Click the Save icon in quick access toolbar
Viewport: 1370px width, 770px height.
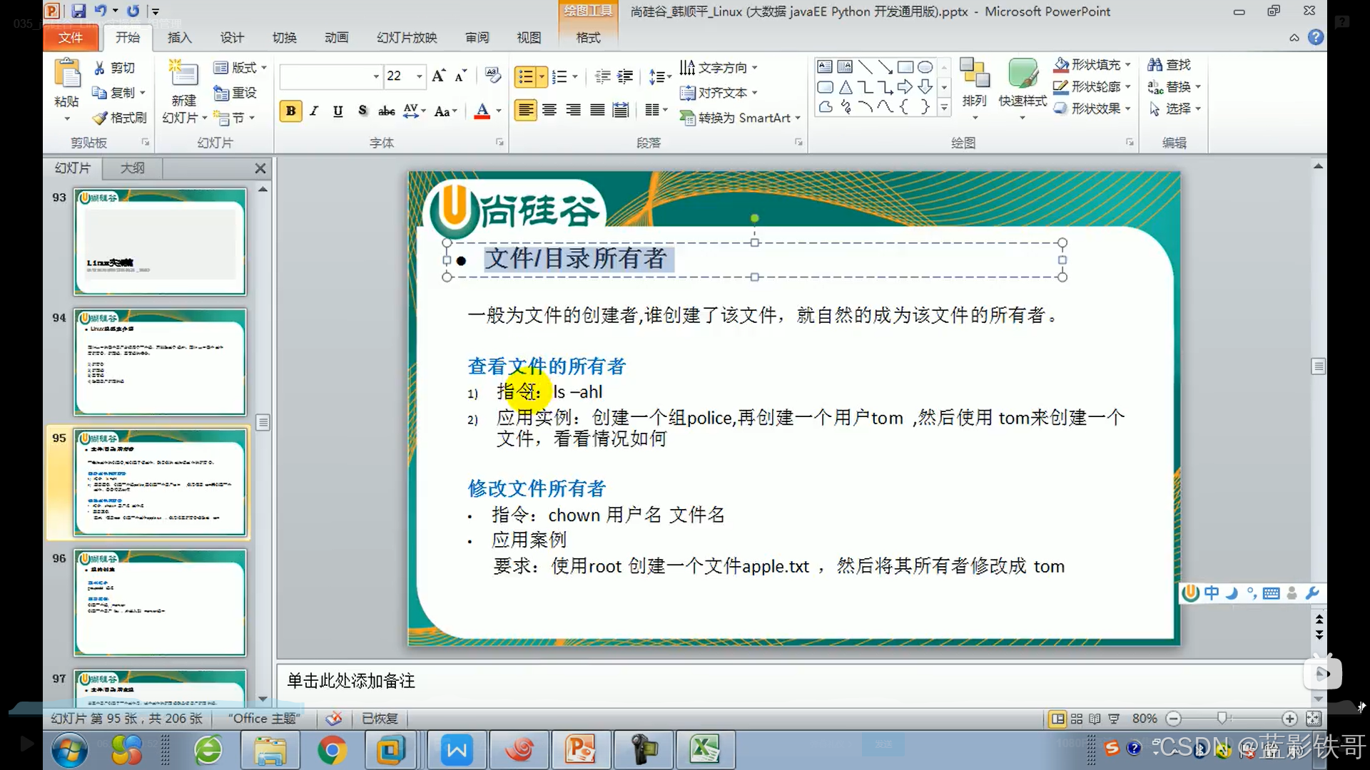pos(78,11)
